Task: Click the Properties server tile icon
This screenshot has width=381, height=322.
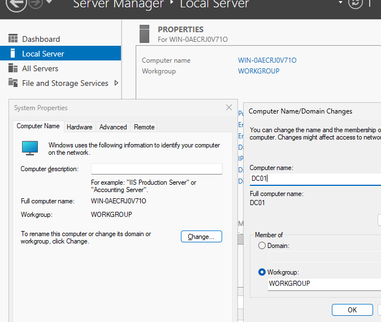Action: pos(145,33)
